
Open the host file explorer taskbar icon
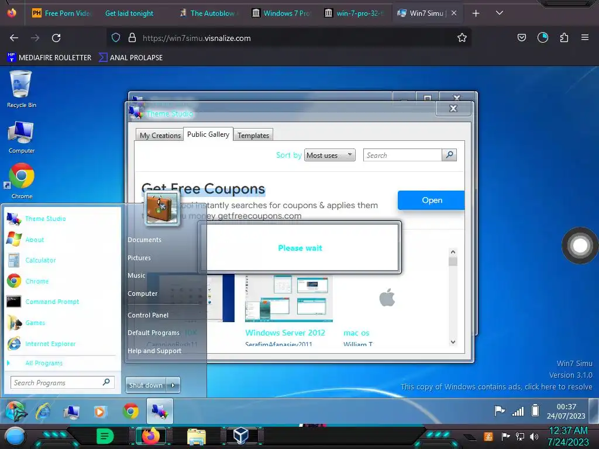coord(197,436)
